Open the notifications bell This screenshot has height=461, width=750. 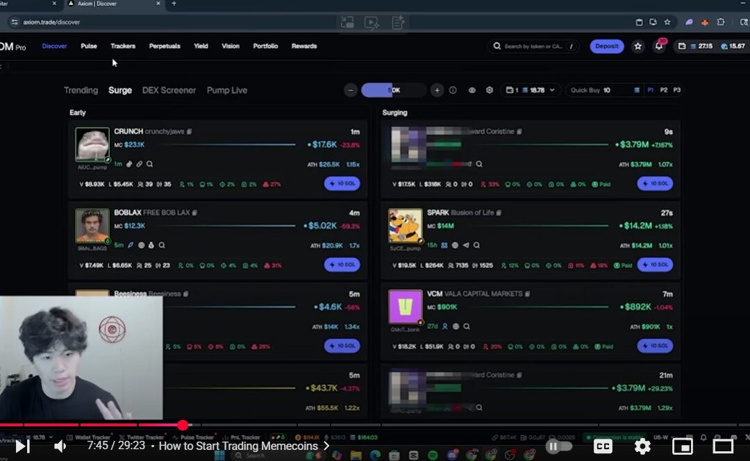[x=658, y=46]
